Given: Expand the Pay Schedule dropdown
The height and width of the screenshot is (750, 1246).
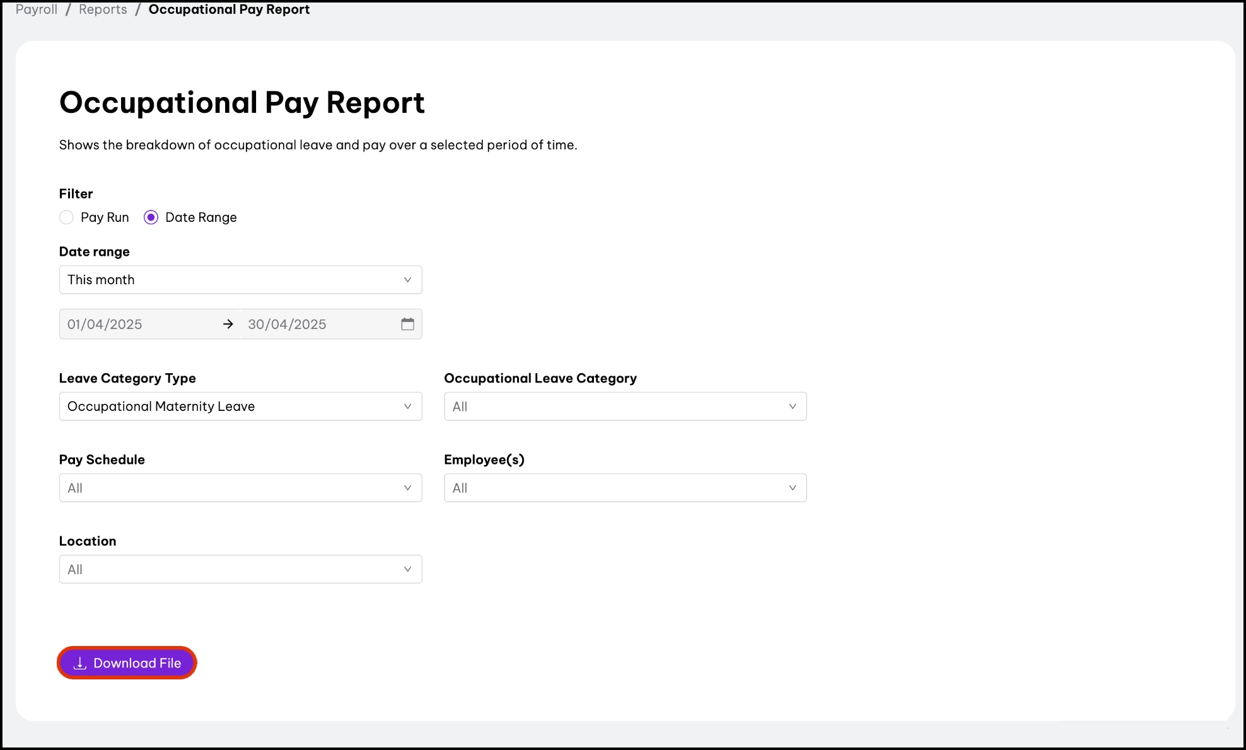Looking at the screenshot, I should (240, 488).
